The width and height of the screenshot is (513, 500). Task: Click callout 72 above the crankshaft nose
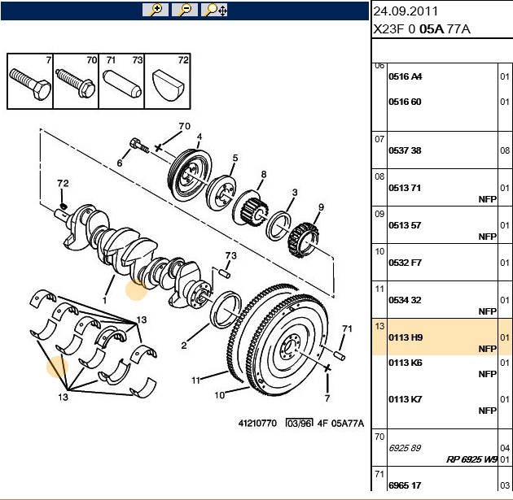coord(63,183)
